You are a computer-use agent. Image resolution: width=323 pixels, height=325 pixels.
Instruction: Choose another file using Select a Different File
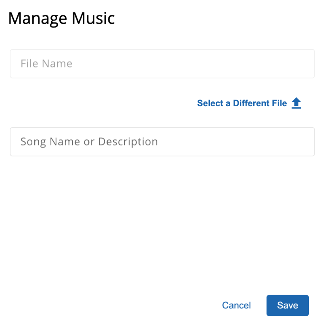[x=242, y=103]
